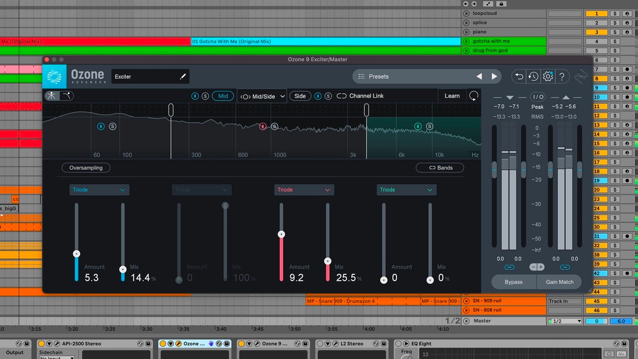Solo the high green band
The height and width of the screenshot is (359, 638).
(430, 127)
